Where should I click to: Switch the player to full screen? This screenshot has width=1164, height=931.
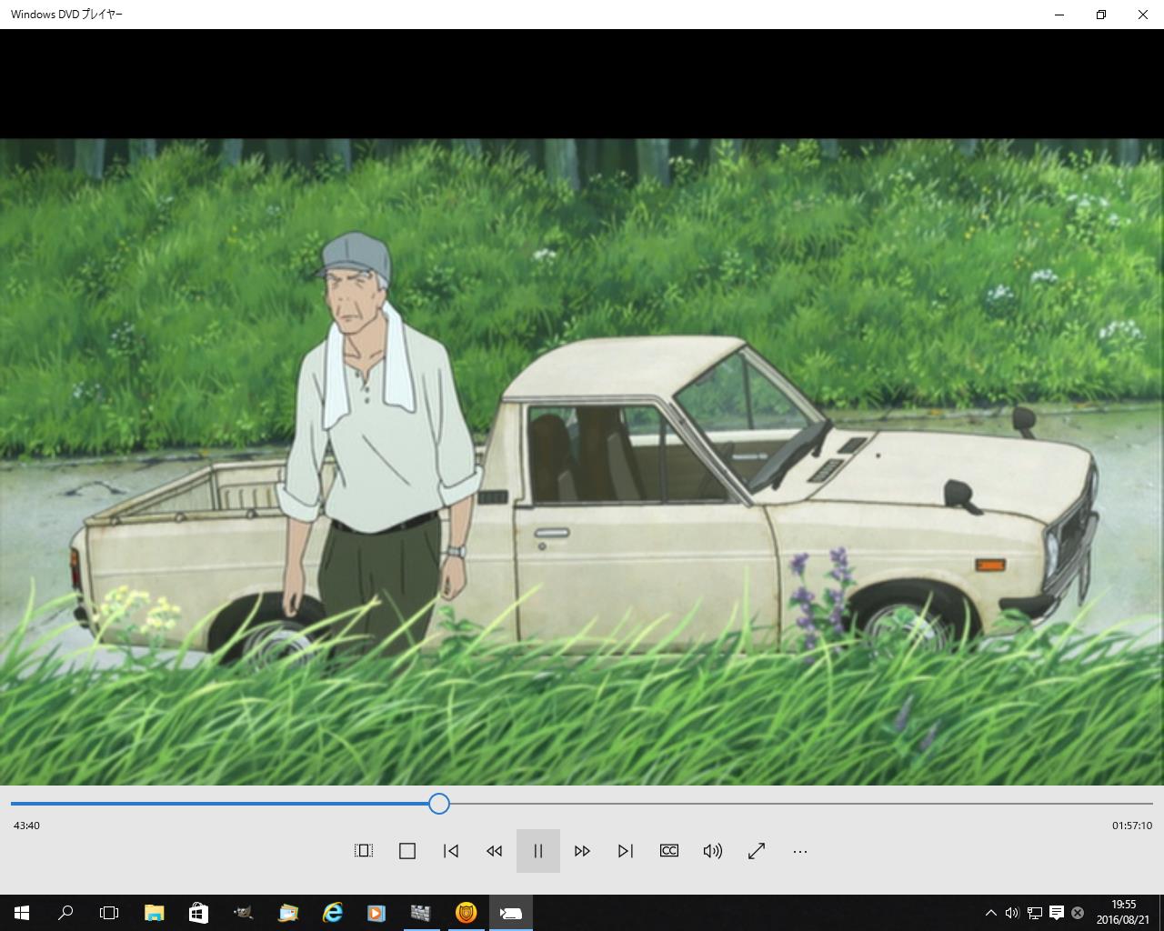coord(757,851)
